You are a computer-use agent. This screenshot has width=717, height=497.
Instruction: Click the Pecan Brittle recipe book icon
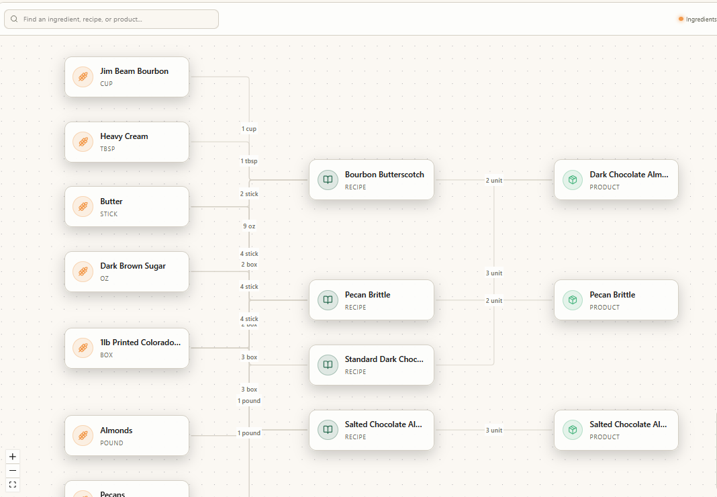(328, 300)
